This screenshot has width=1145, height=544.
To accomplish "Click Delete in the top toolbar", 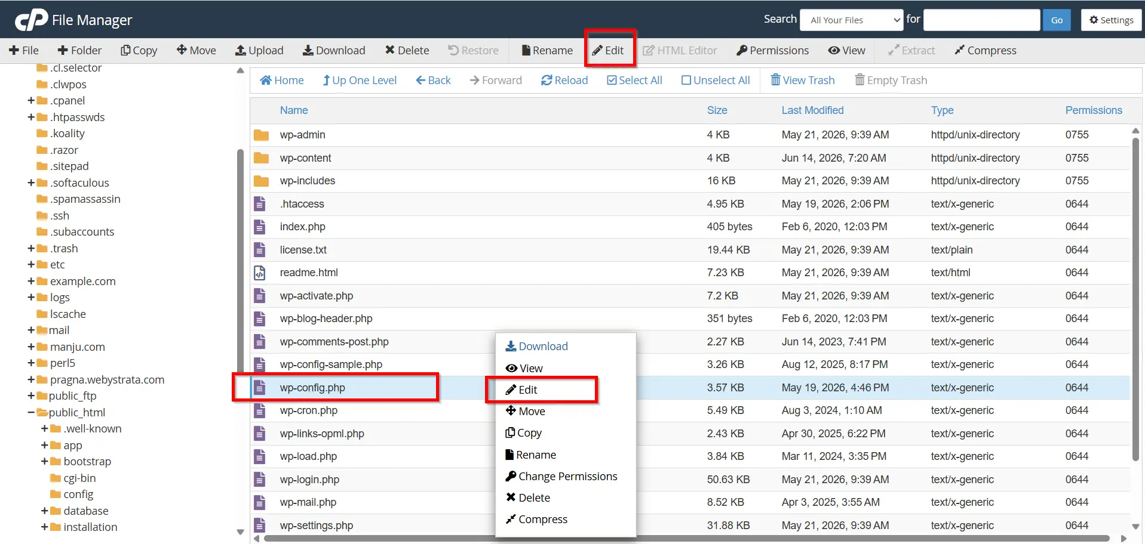I will [x=407, y=51].
